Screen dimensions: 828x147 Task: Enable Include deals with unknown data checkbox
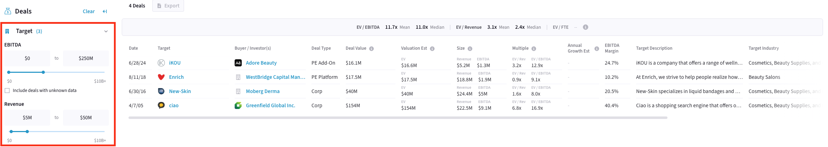7,91
